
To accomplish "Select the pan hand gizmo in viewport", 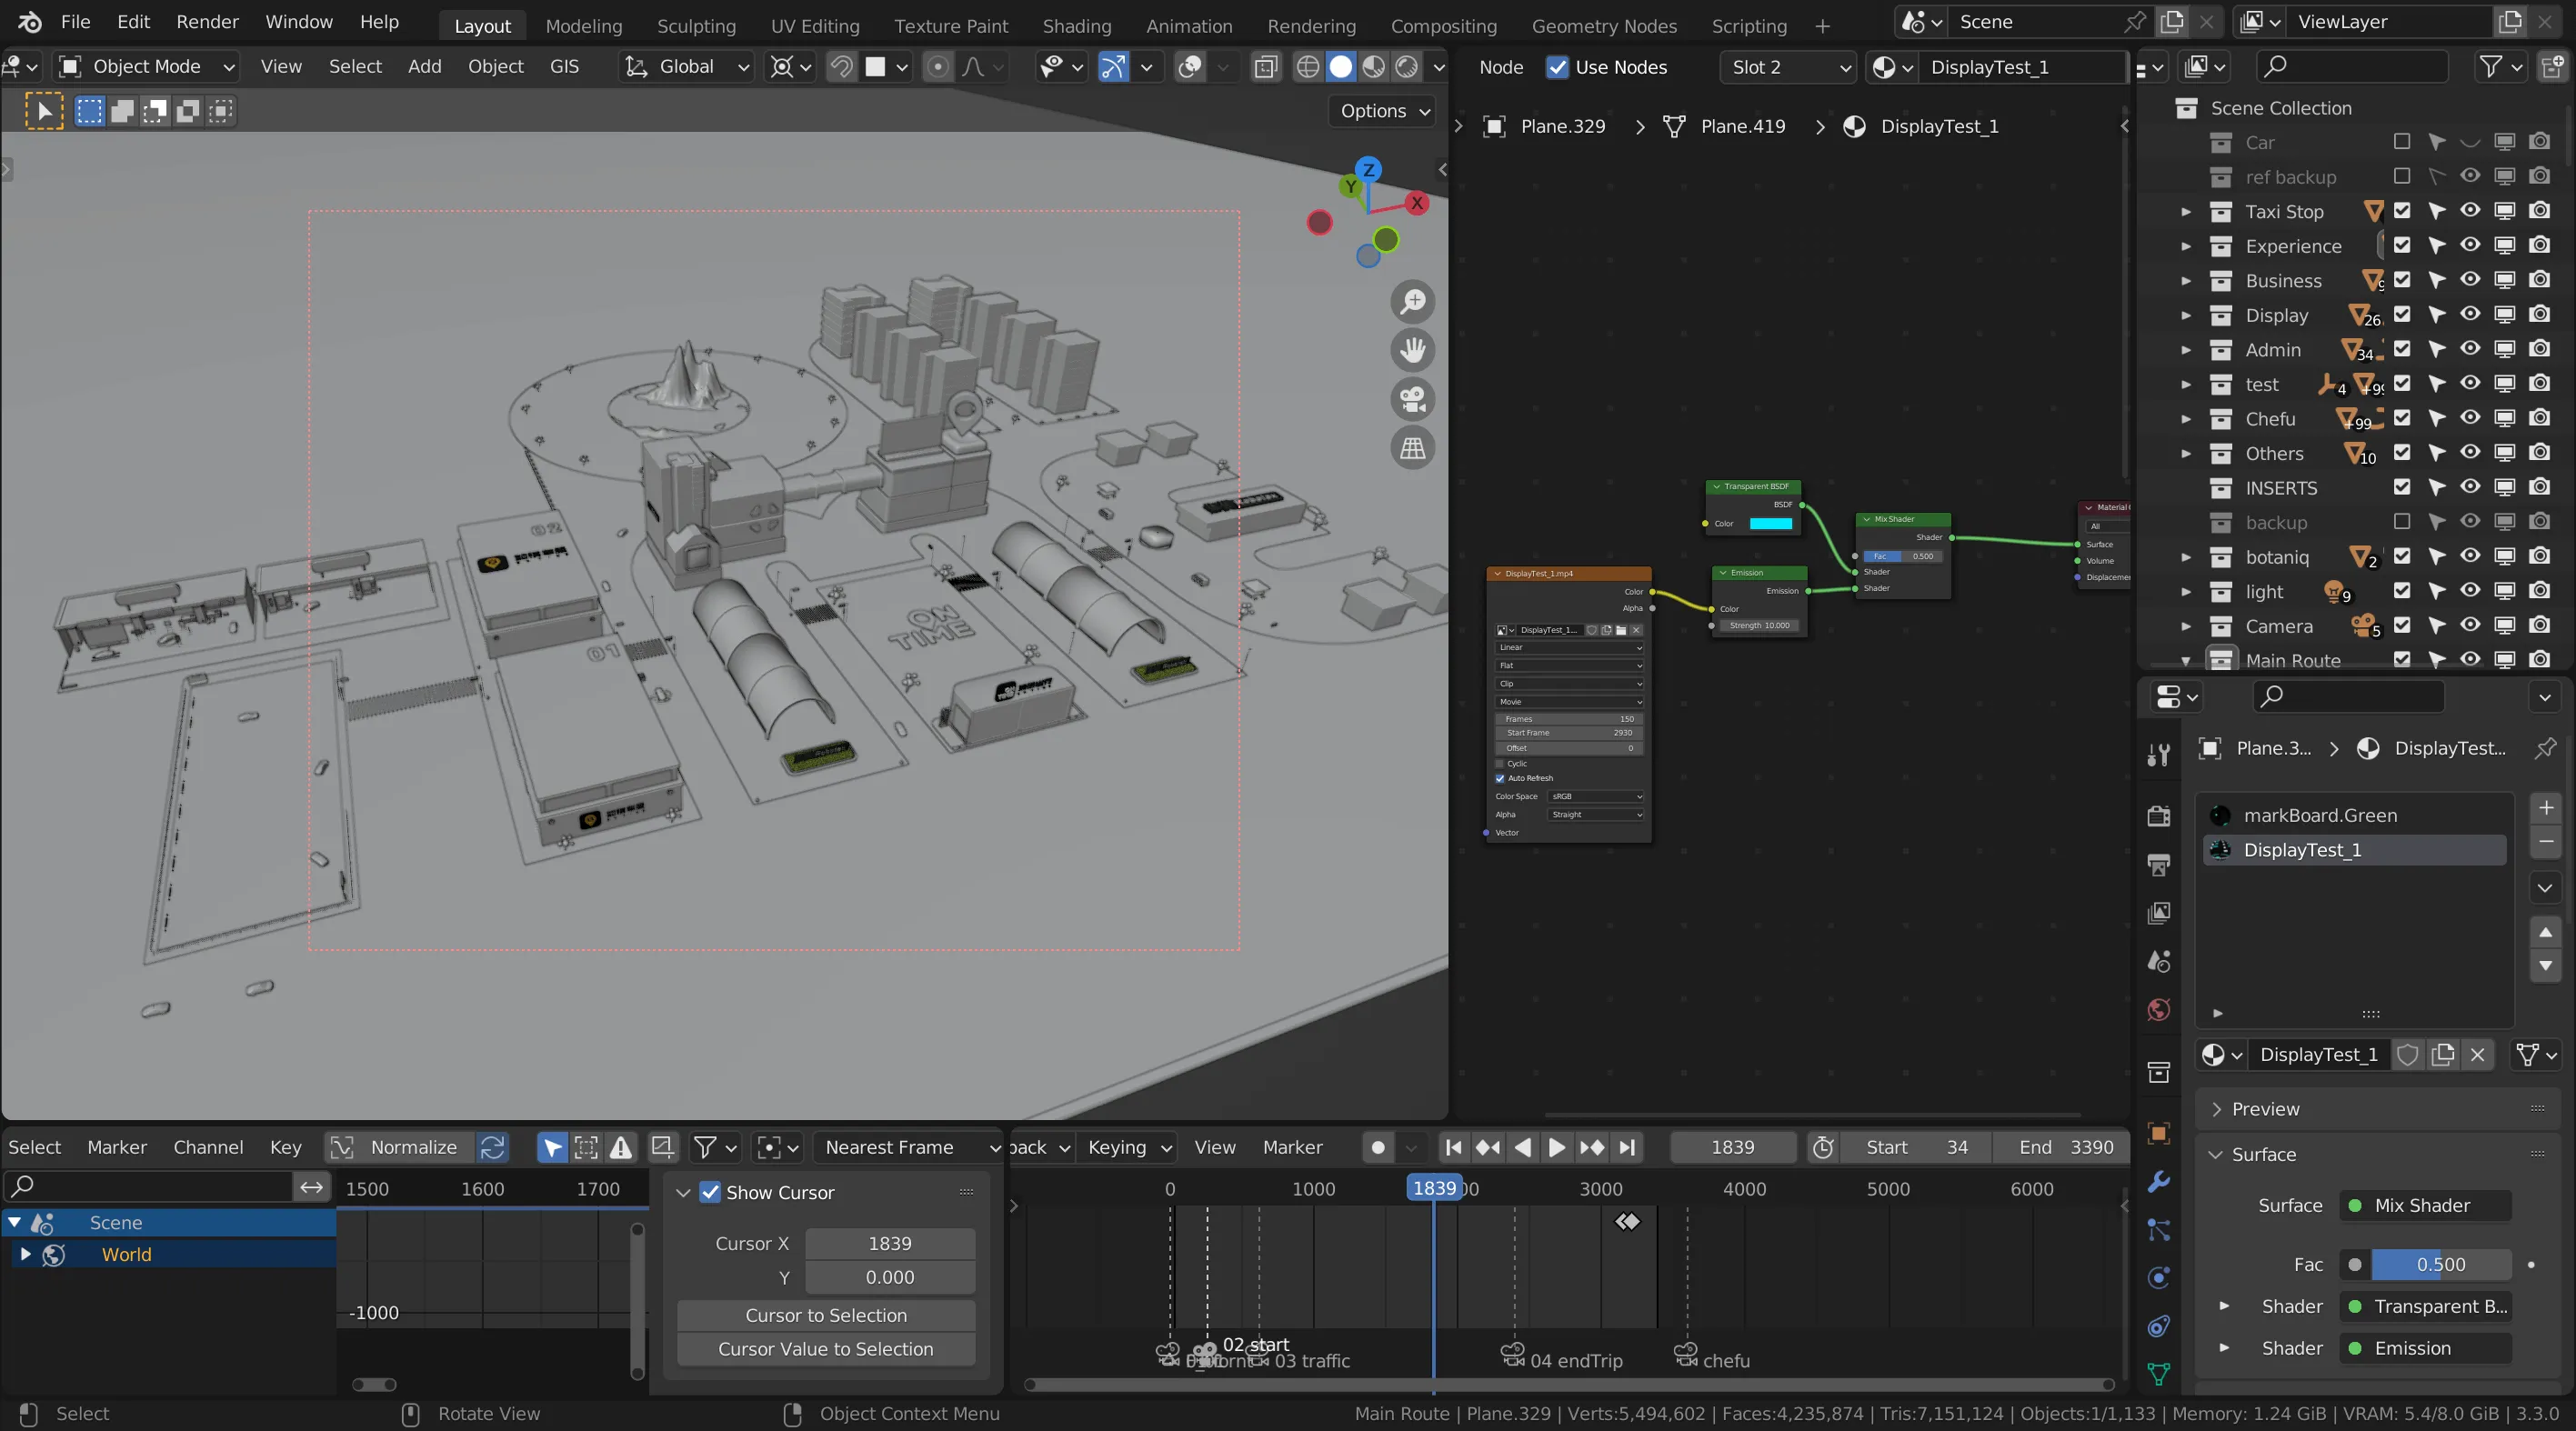I will click(x=1412, y=350).
